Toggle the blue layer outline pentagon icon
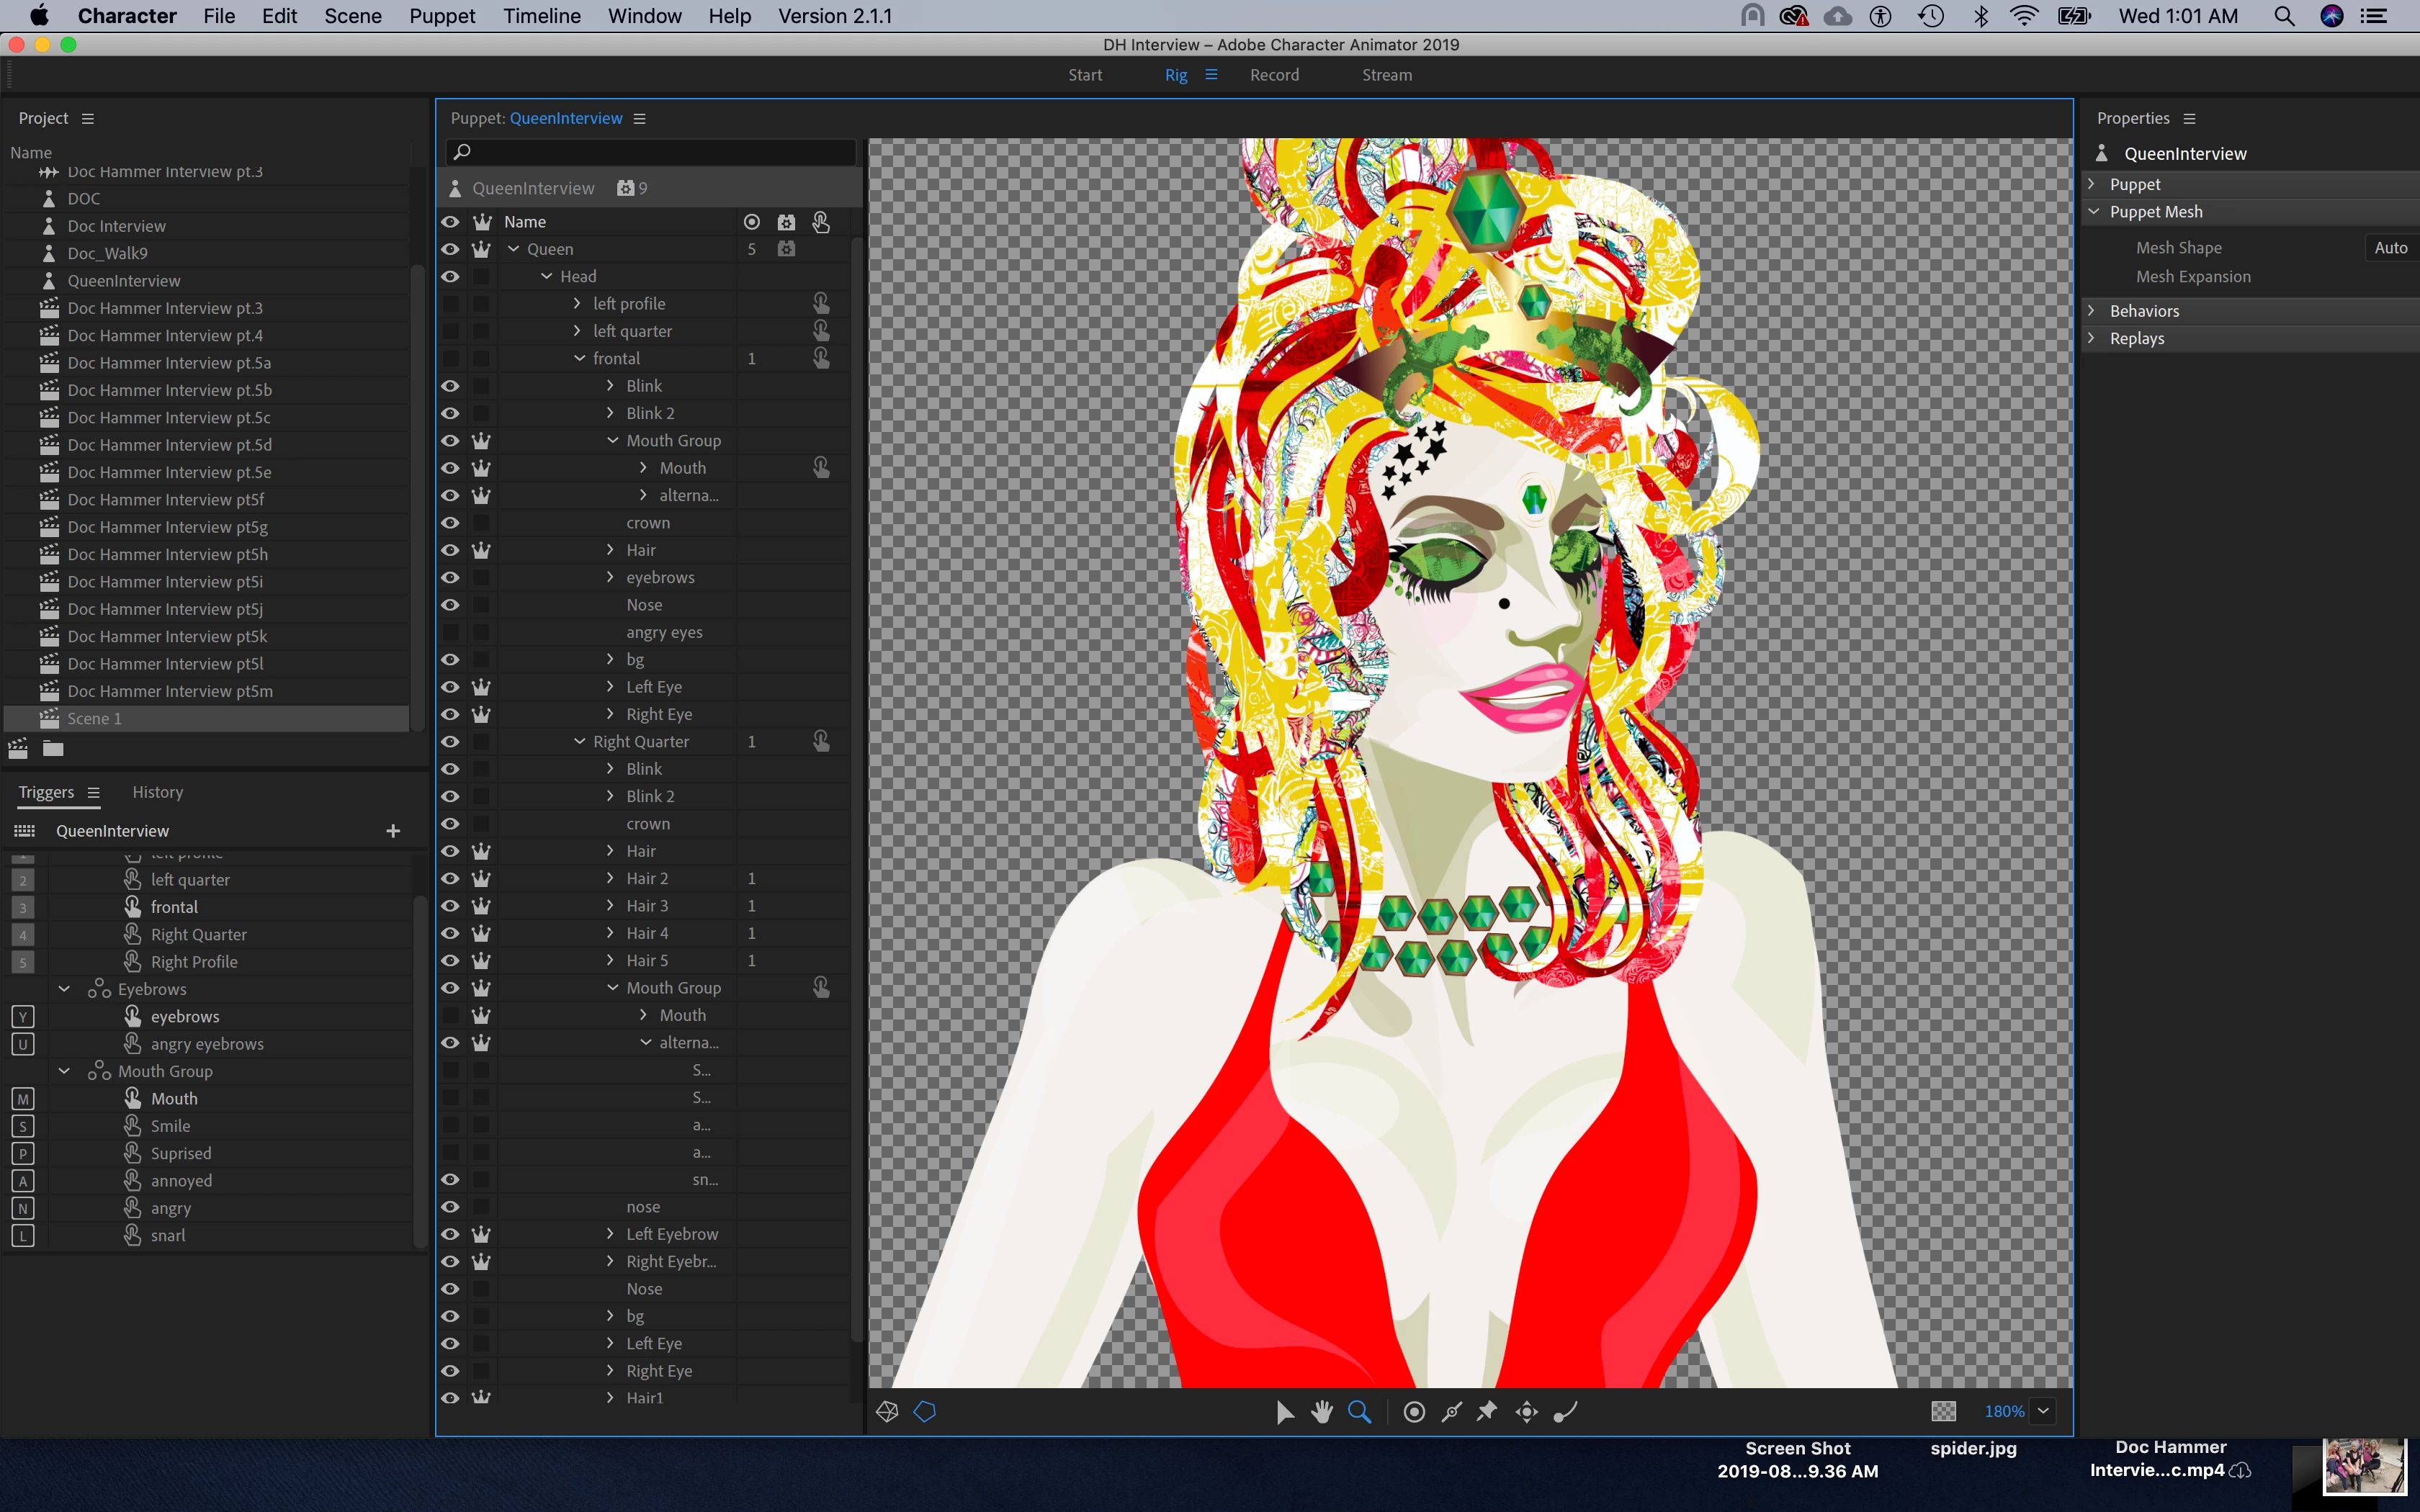Image resolution: width=2420 pixels, height=1512 pixels. pos(925,1411)
